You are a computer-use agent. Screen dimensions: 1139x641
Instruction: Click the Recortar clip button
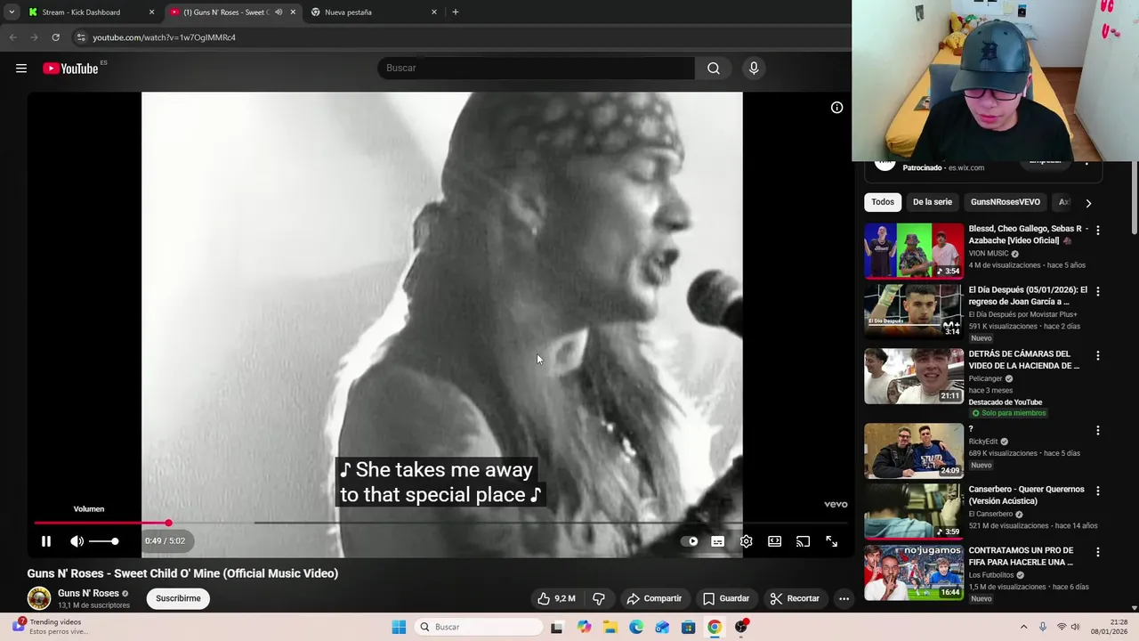click(795, 598)
